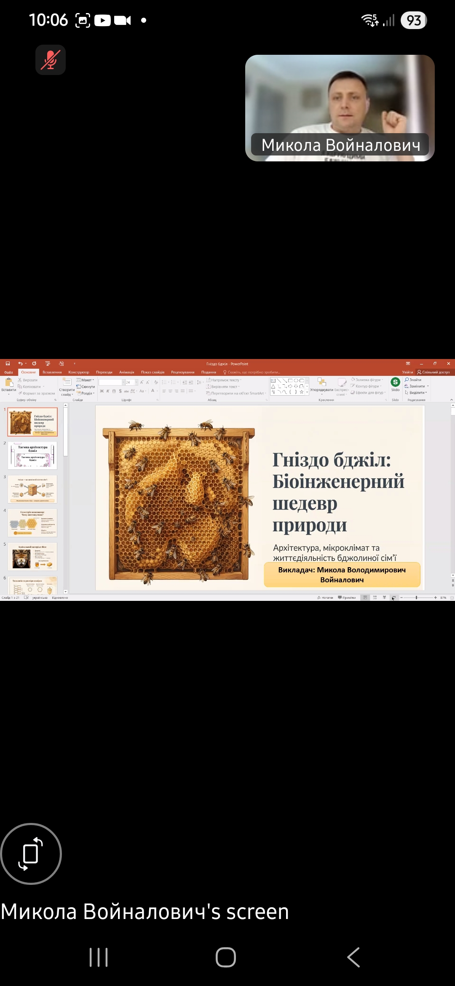This screenshot has height=986, width=455.
Task: Select slide 2 thumbnail 'Таємна архітектура бджіл'
Action: [x=32, y=455]
